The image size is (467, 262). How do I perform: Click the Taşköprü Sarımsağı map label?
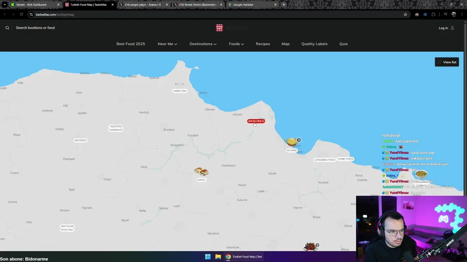click(x=116, y=128)
